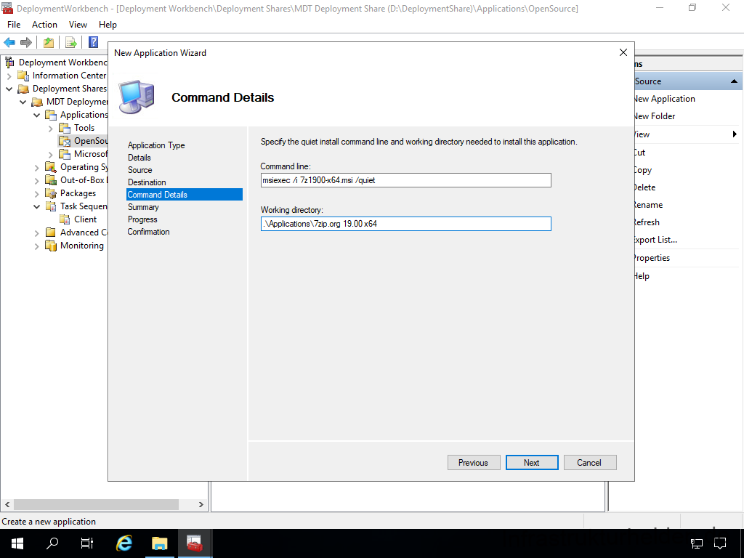The image size is (744, 558).
Task: Click the Tools folder icon in tree
Action: [x=65, y=128]
